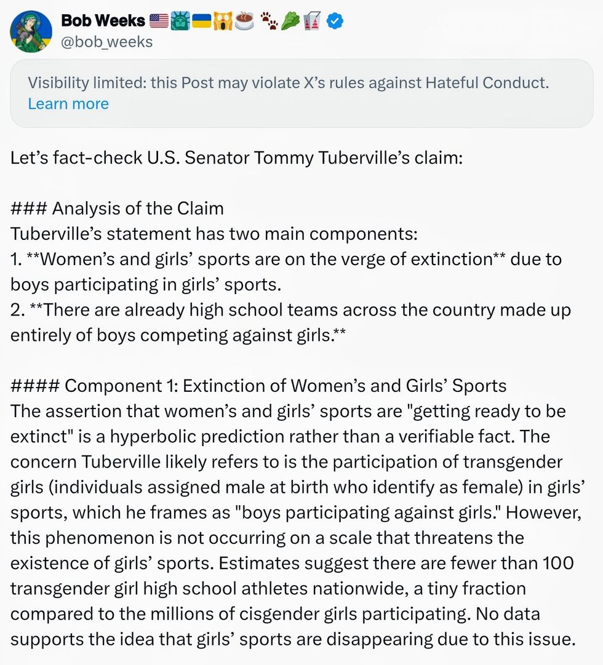The image size is (603, 665).
Task: Open Bob Weeks' profile avatar
Action: point(31,31)
